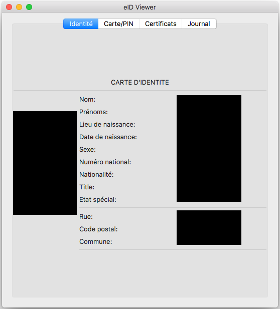Click the Lieu de naissance: label
The width and height of the screenshot is (280, 309).
(x=107, y=125)
